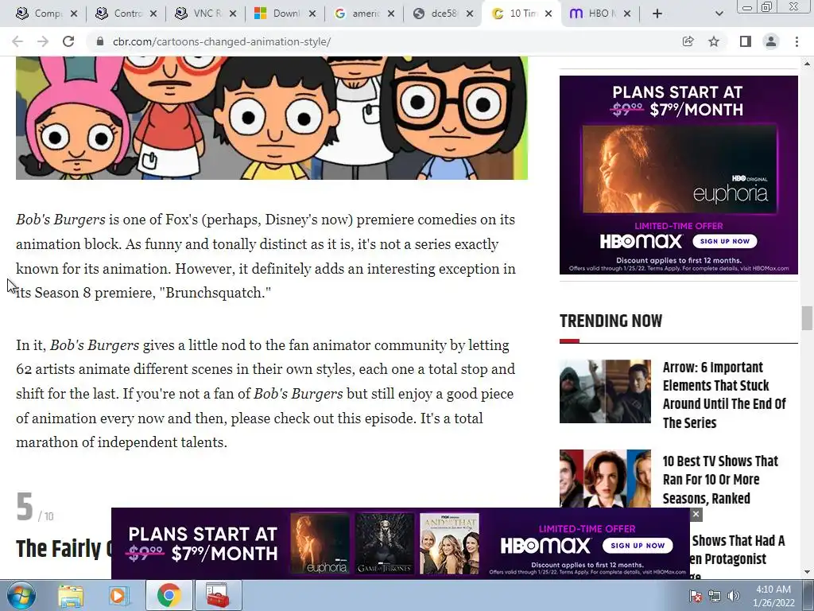Click the And Just Like That poster in banner
The height and width of the screenshot is (611, 814).
449,543
